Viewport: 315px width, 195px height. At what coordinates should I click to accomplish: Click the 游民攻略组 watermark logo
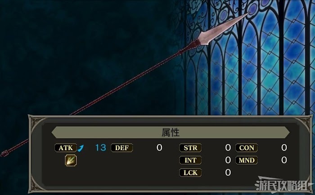click(283, 185)
